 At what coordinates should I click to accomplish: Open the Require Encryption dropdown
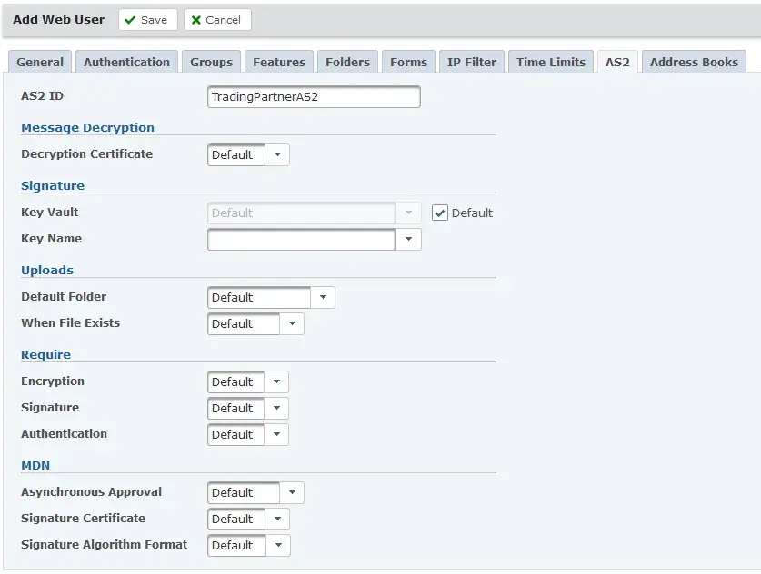[277, 382]
